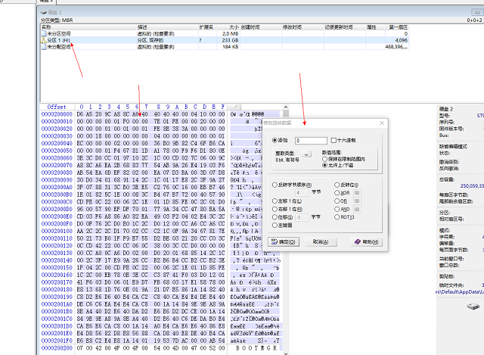
Task: Select 反转字节顺序 radio option
Action: tap(275, 185)
